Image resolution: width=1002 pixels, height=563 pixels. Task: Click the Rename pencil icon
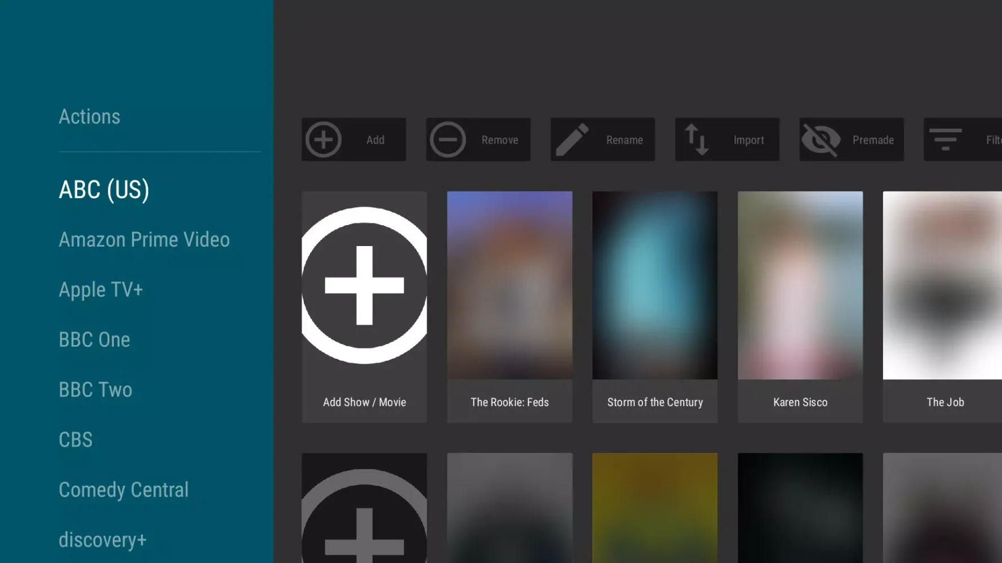point(573,140)
